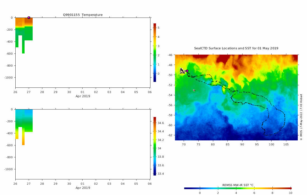Click the REMSS MW-IR SST horizontal colorbar

coord(238,188)
